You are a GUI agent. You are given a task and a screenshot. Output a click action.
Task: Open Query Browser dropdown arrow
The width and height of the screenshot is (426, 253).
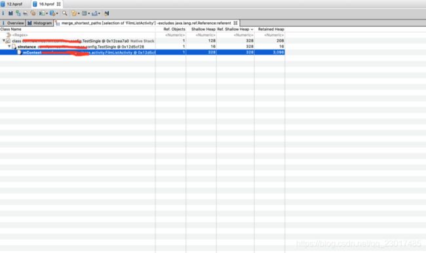coord(57,13)
